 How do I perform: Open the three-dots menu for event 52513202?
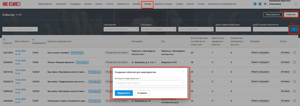point(294,53)
